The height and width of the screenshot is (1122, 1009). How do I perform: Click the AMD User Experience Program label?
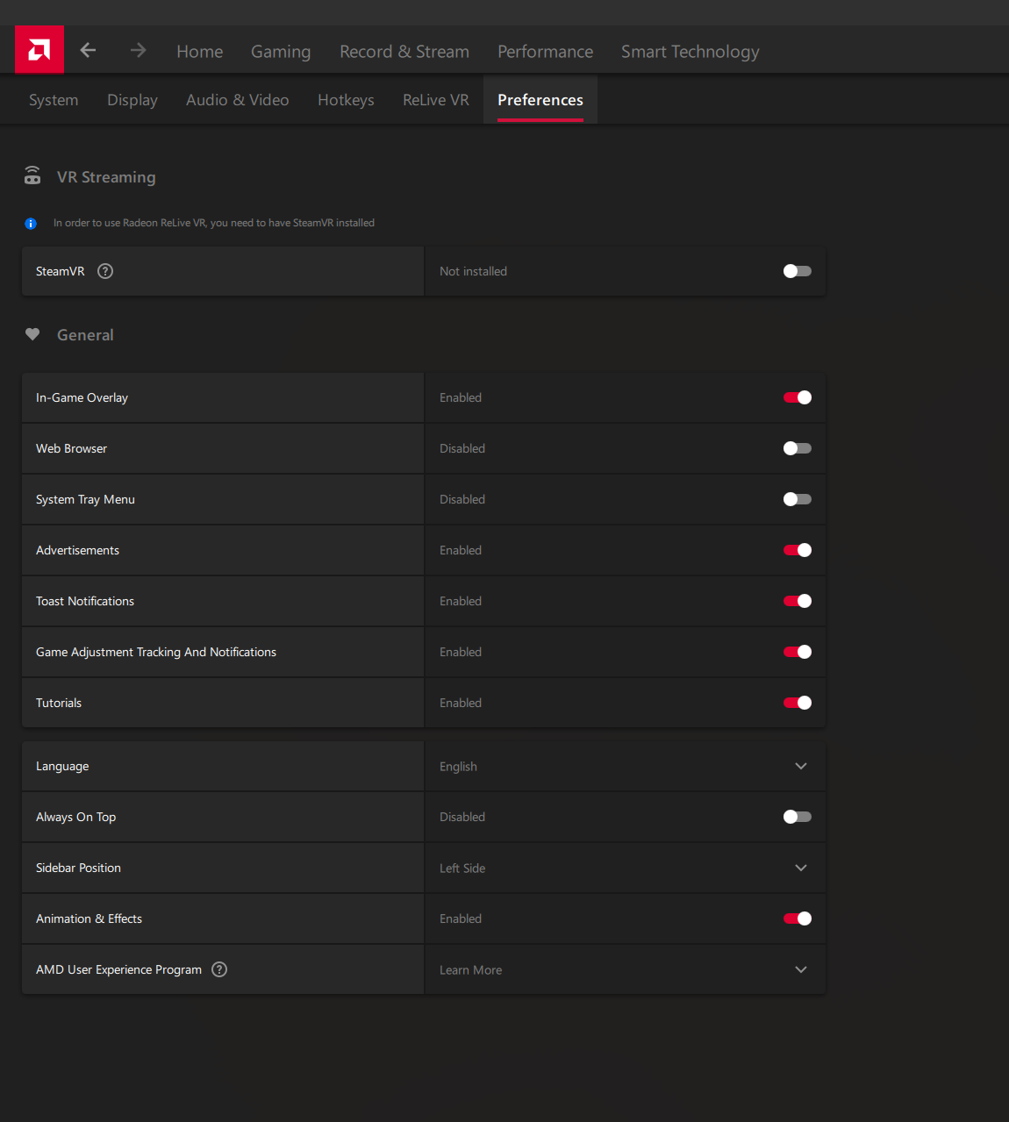click(x=118, y=969)
